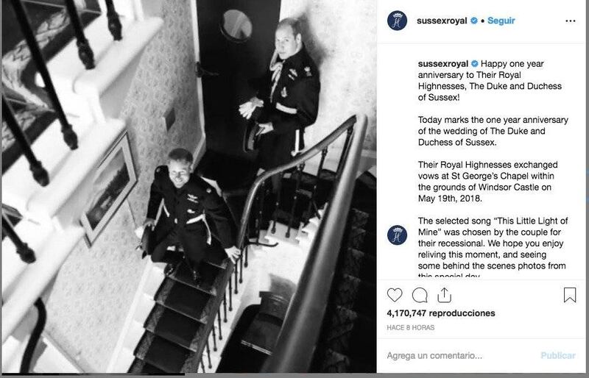
Task: Click the framed picture on the staircase wall
Action: coord(108,190)
